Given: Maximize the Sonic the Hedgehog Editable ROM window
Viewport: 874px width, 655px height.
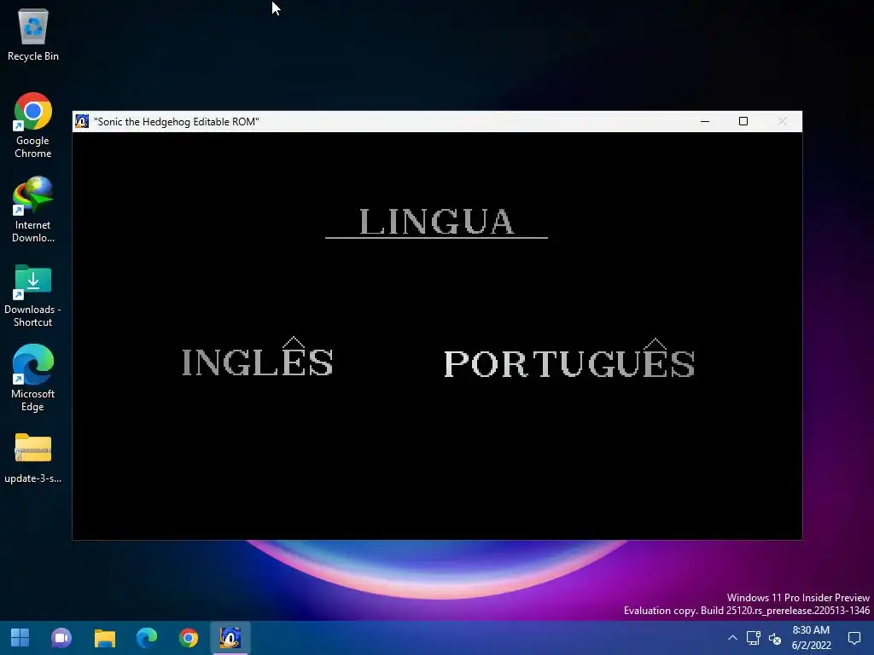Looking at the screenshot, I should click(x=743, y=121).
